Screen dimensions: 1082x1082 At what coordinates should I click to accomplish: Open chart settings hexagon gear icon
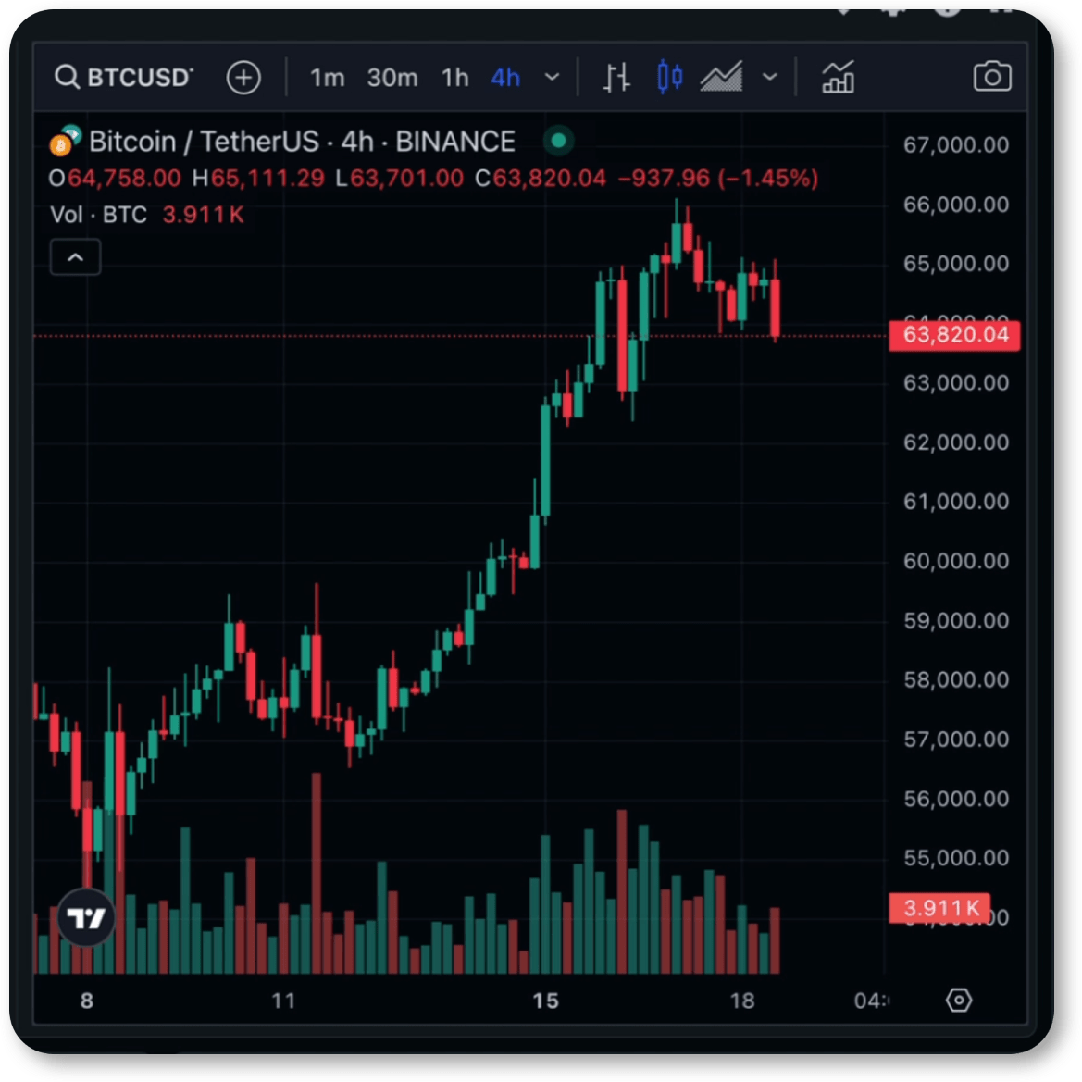point(959,1001)
